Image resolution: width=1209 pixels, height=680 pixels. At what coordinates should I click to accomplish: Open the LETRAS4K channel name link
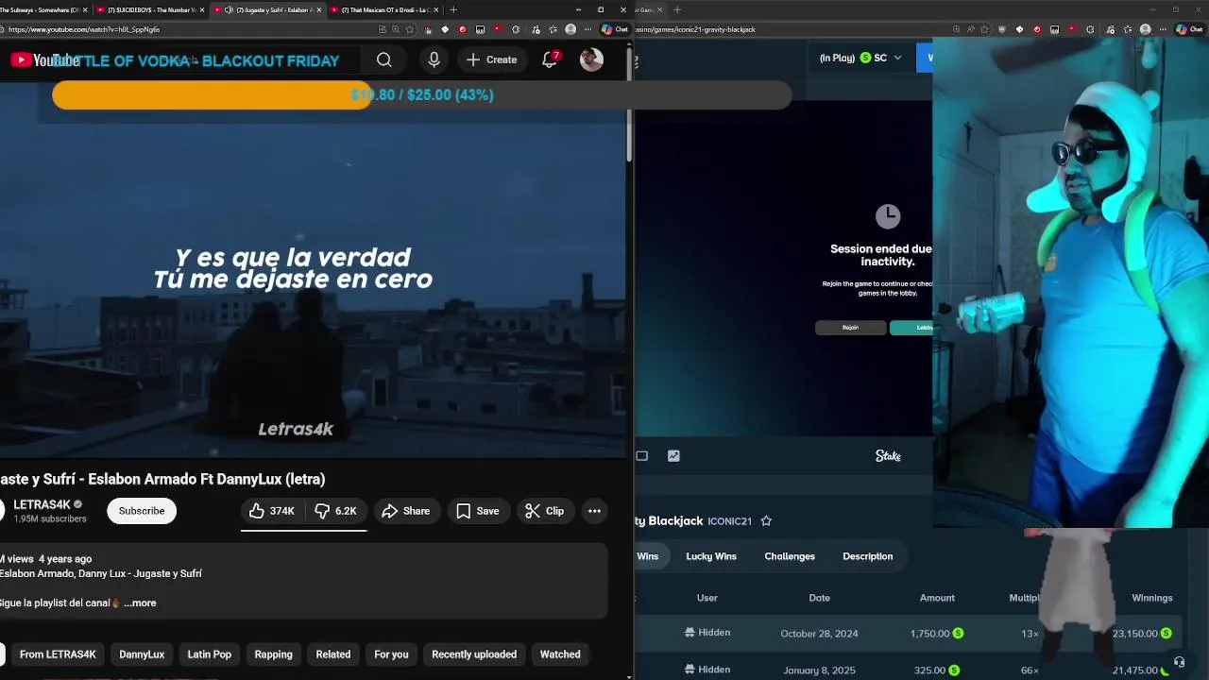click(x=42, y=505)
